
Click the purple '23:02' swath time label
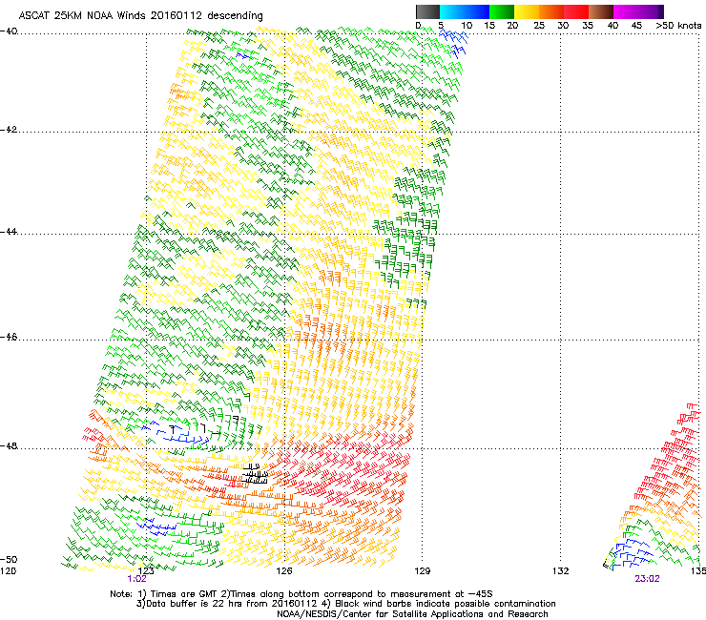click(x=647, y=579)
